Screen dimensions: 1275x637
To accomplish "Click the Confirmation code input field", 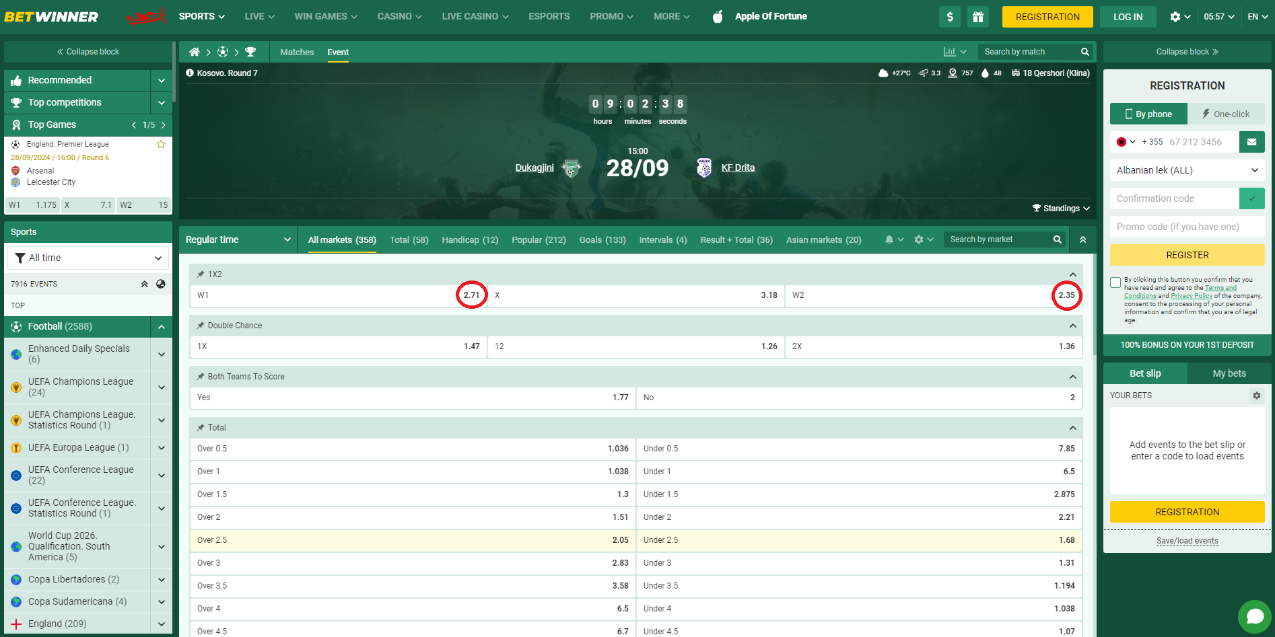I will point(1175,198).
